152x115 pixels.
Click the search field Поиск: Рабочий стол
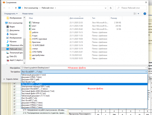pos(131,8)
